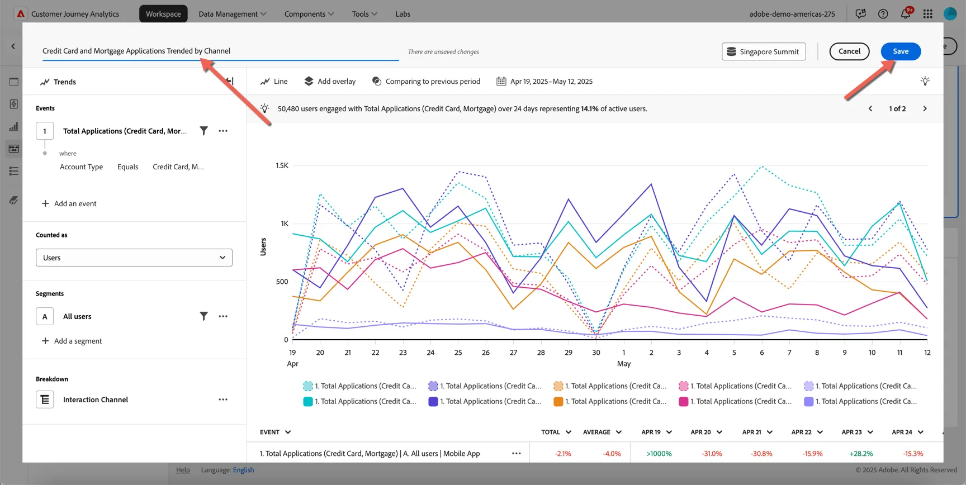Click the filter icon on Total Applications event
This screenshot has height=485, width=966.
point(204,131)
